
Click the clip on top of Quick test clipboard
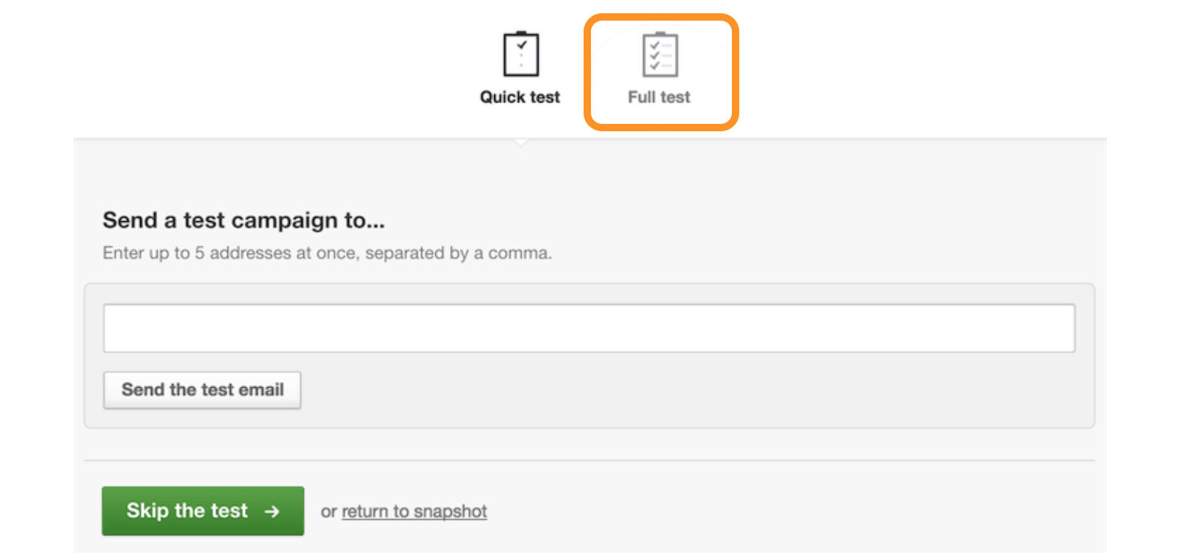click(x=521, y=33)
